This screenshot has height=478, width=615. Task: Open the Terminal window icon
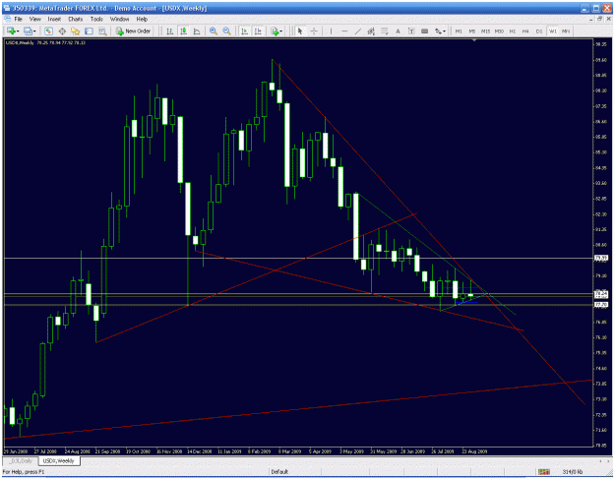pyautogui.click(x=89, y=30)
